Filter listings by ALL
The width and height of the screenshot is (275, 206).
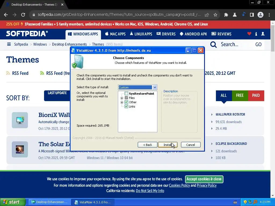[224, 96]
